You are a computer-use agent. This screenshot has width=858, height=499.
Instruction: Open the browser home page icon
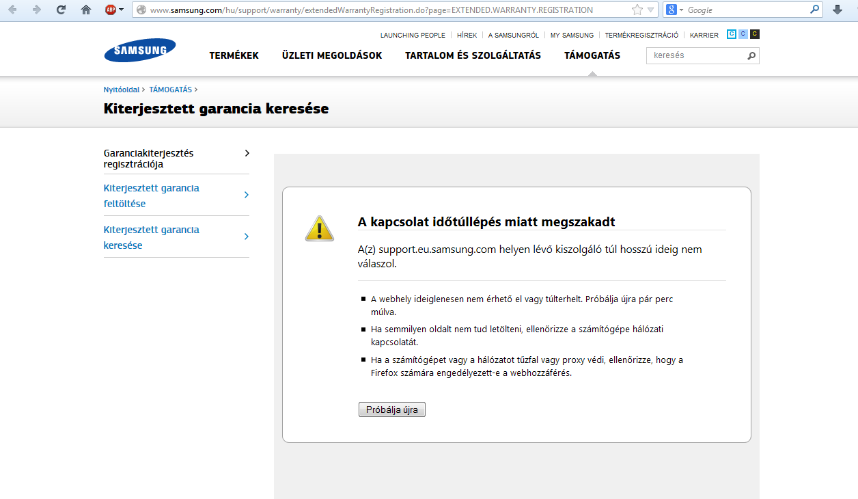coord(85,10)
